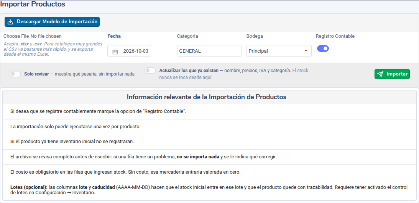This screenshot has width=419, height=203.
Task: Click the Información relevante de la Importación heading
Action: pos(207,97)
